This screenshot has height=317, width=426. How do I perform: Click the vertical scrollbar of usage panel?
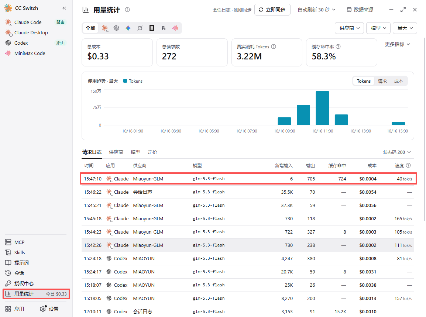point(425,129)
